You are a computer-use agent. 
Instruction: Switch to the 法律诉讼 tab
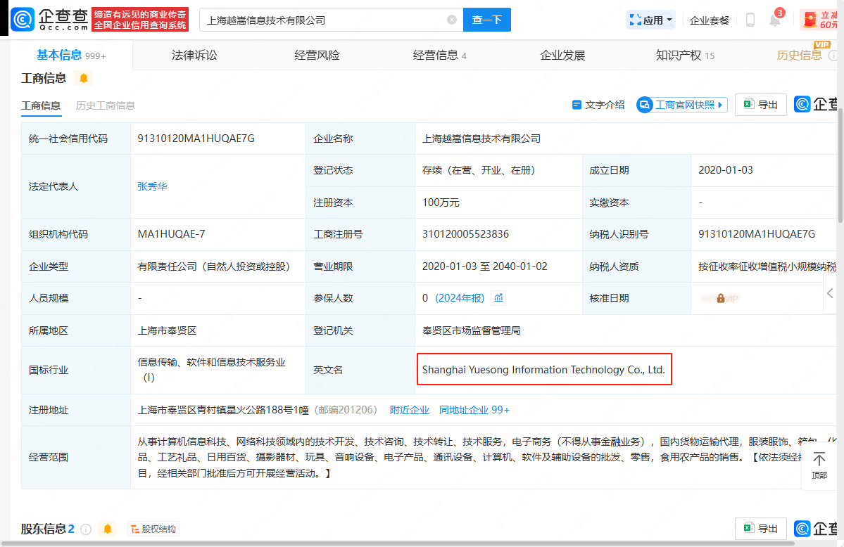[194, 55]
